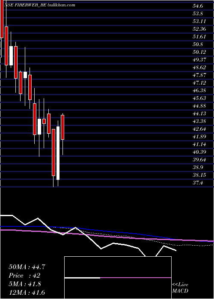Click the last red candlestick on the right

pos(62,127)
